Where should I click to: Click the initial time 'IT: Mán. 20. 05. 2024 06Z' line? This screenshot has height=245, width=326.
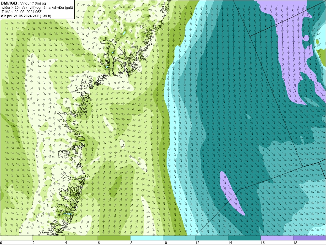point(21,12)
